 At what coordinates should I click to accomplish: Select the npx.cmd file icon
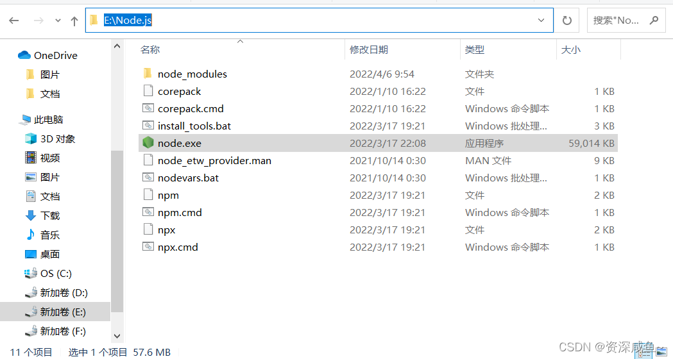click(x=148, y=247)
